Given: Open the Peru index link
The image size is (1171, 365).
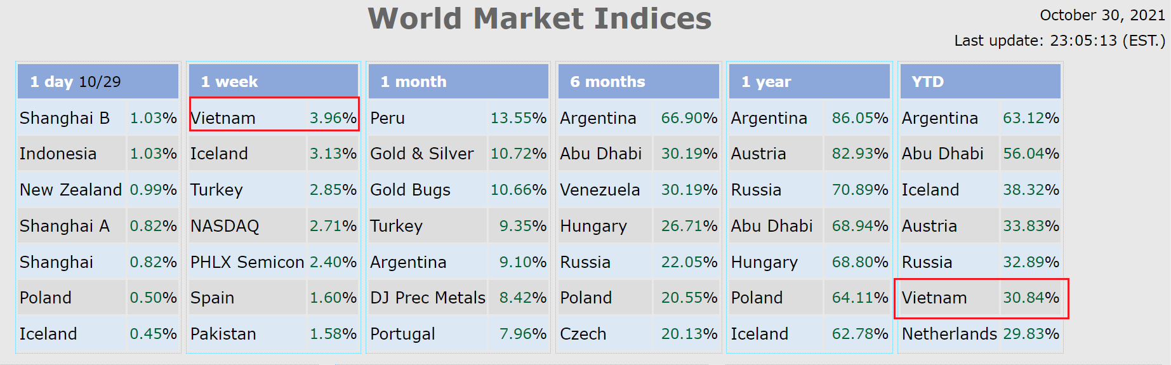Looking at the screenshot, I should click(387, 118).
